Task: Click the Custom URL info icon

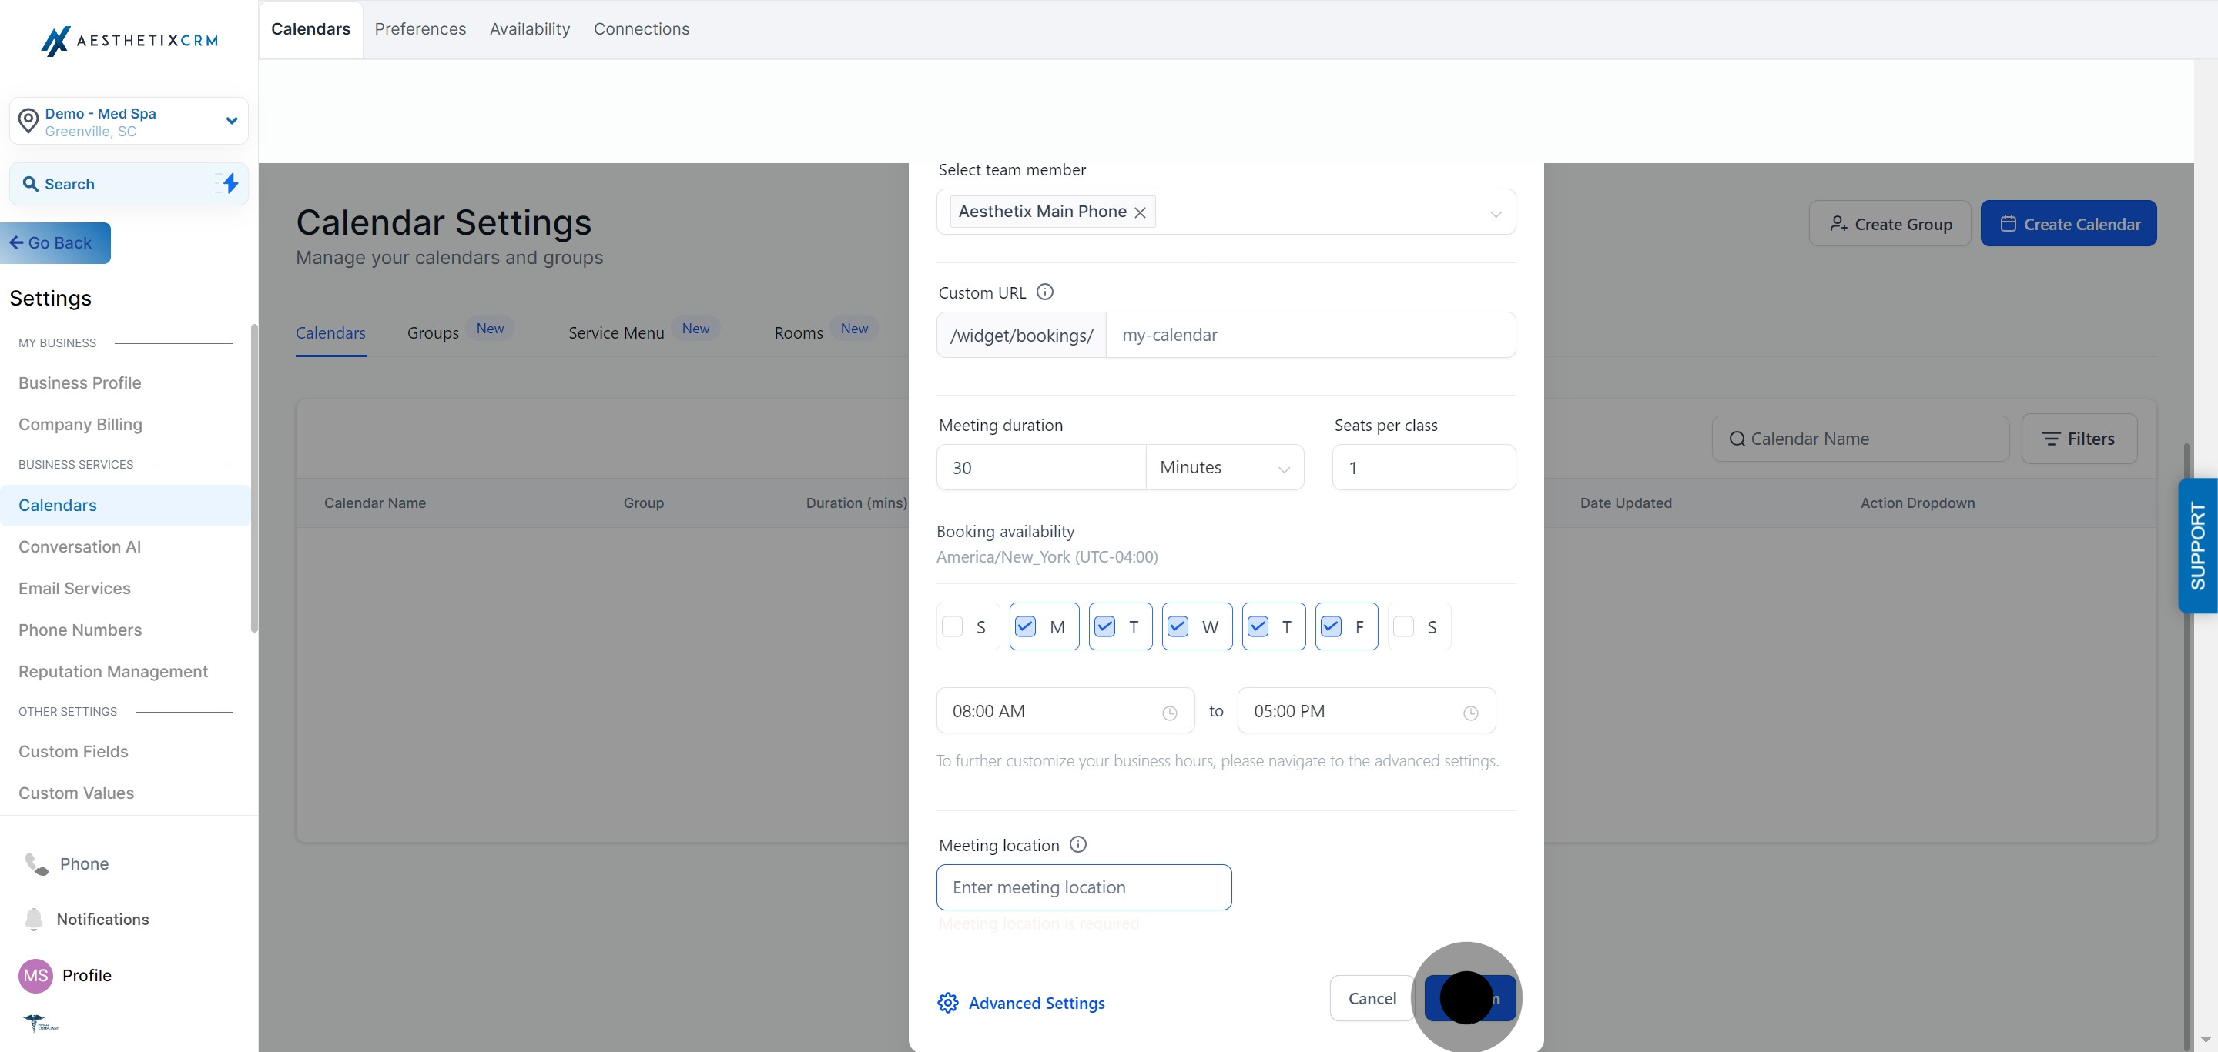Action: pyautogui.click(x=1044, y=292)
